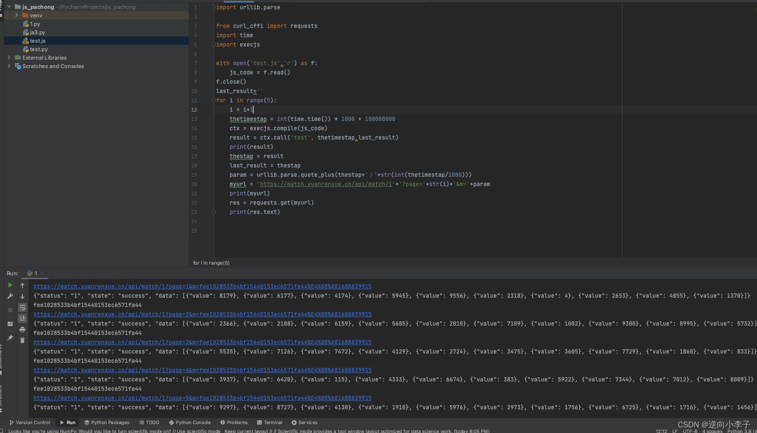Open TODO tool window
757x433 pixels.
tap(149, 422)
